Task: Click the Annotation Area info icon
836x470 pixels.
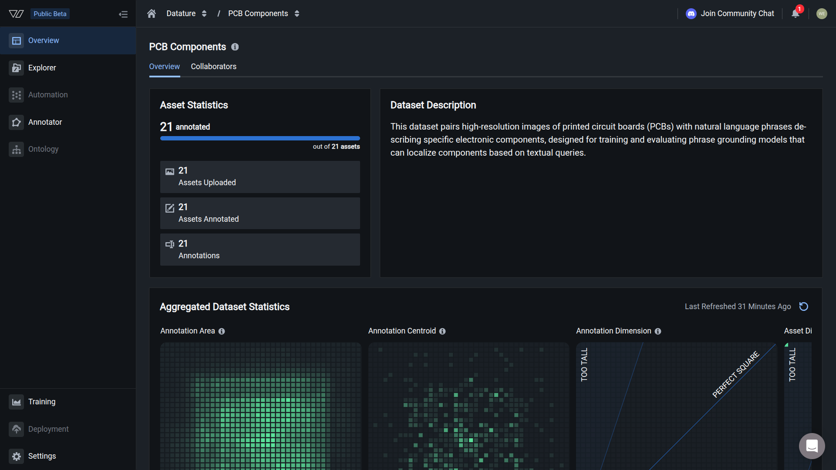Action: pyautogui.click(x=222, y=331)
